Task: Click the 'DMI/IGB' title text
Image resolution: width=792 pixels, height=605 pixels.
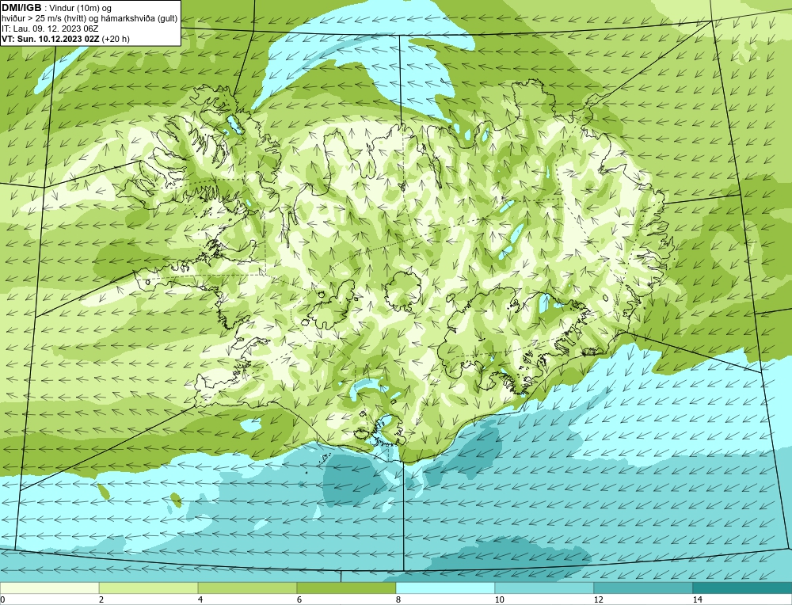Action: coord(21,8)
